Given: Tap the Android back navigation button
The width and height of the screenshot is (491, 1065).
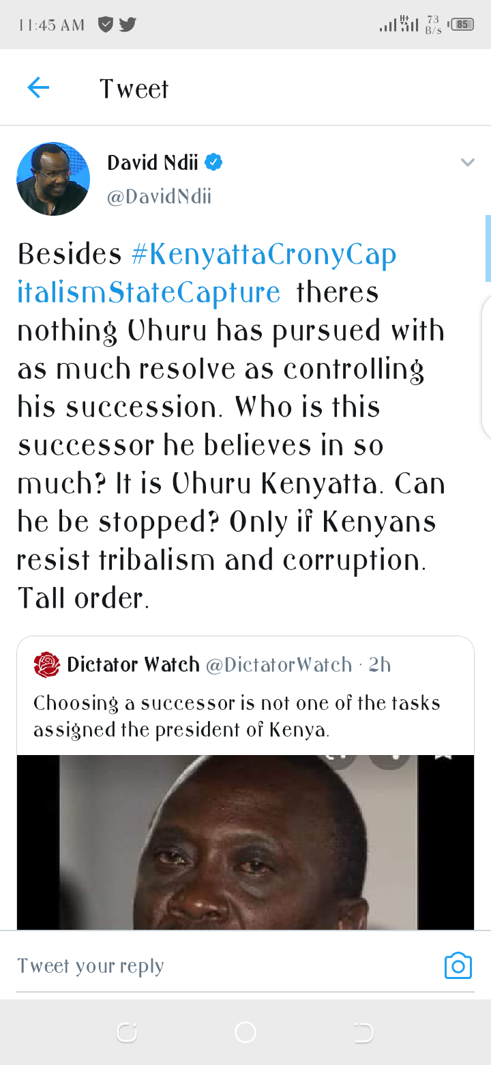Looking at the screenshot, I should (363, 1032).
